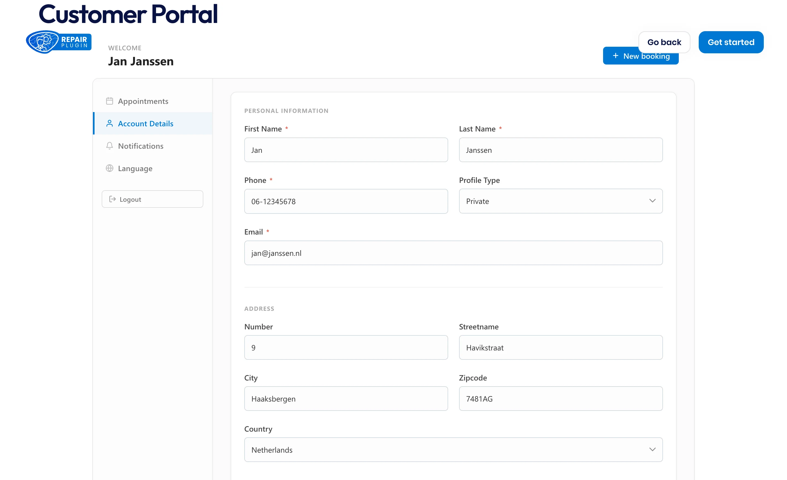787x480 pixels.
Task: Click the plus icon on New booking
Action: click(615, 55)
